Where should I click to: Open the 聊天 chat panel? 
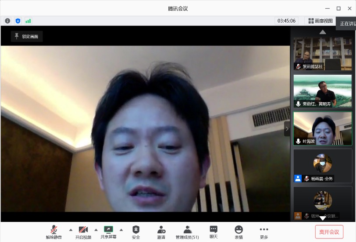tap(214, 230)
